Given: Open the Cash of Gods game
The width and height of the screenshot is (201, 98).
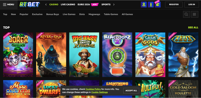Looking at the screenshot, I should pyautogui.click(x=150, y=54).
